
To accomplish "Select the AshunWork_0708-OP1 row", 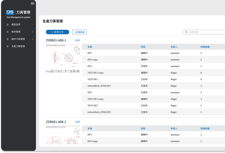I will 99,86.
